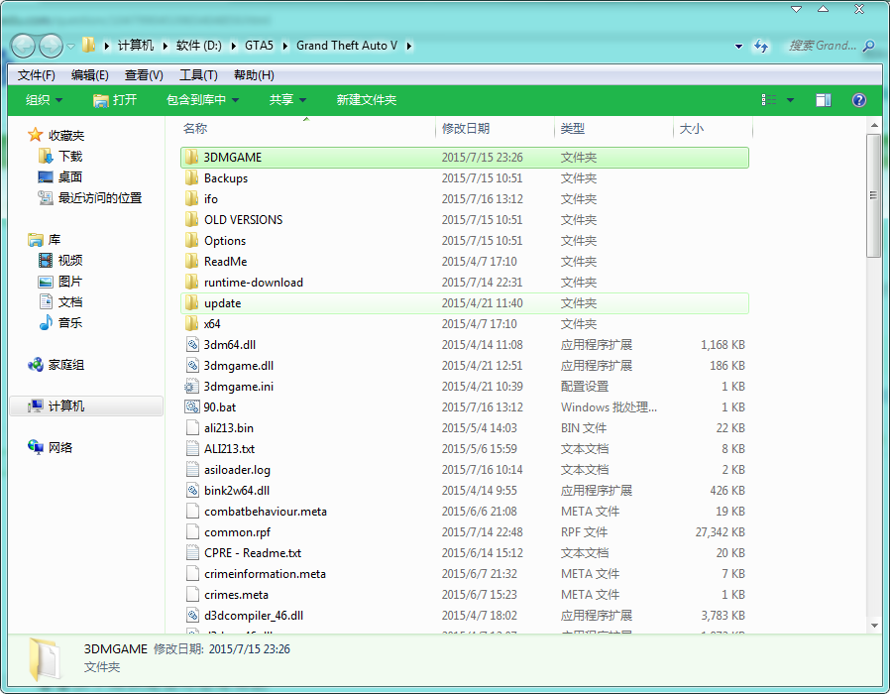Click the file list vertical scrollbar thumb
The width and height of the screenshot is (890, 694).
click(x=873, y=196)
